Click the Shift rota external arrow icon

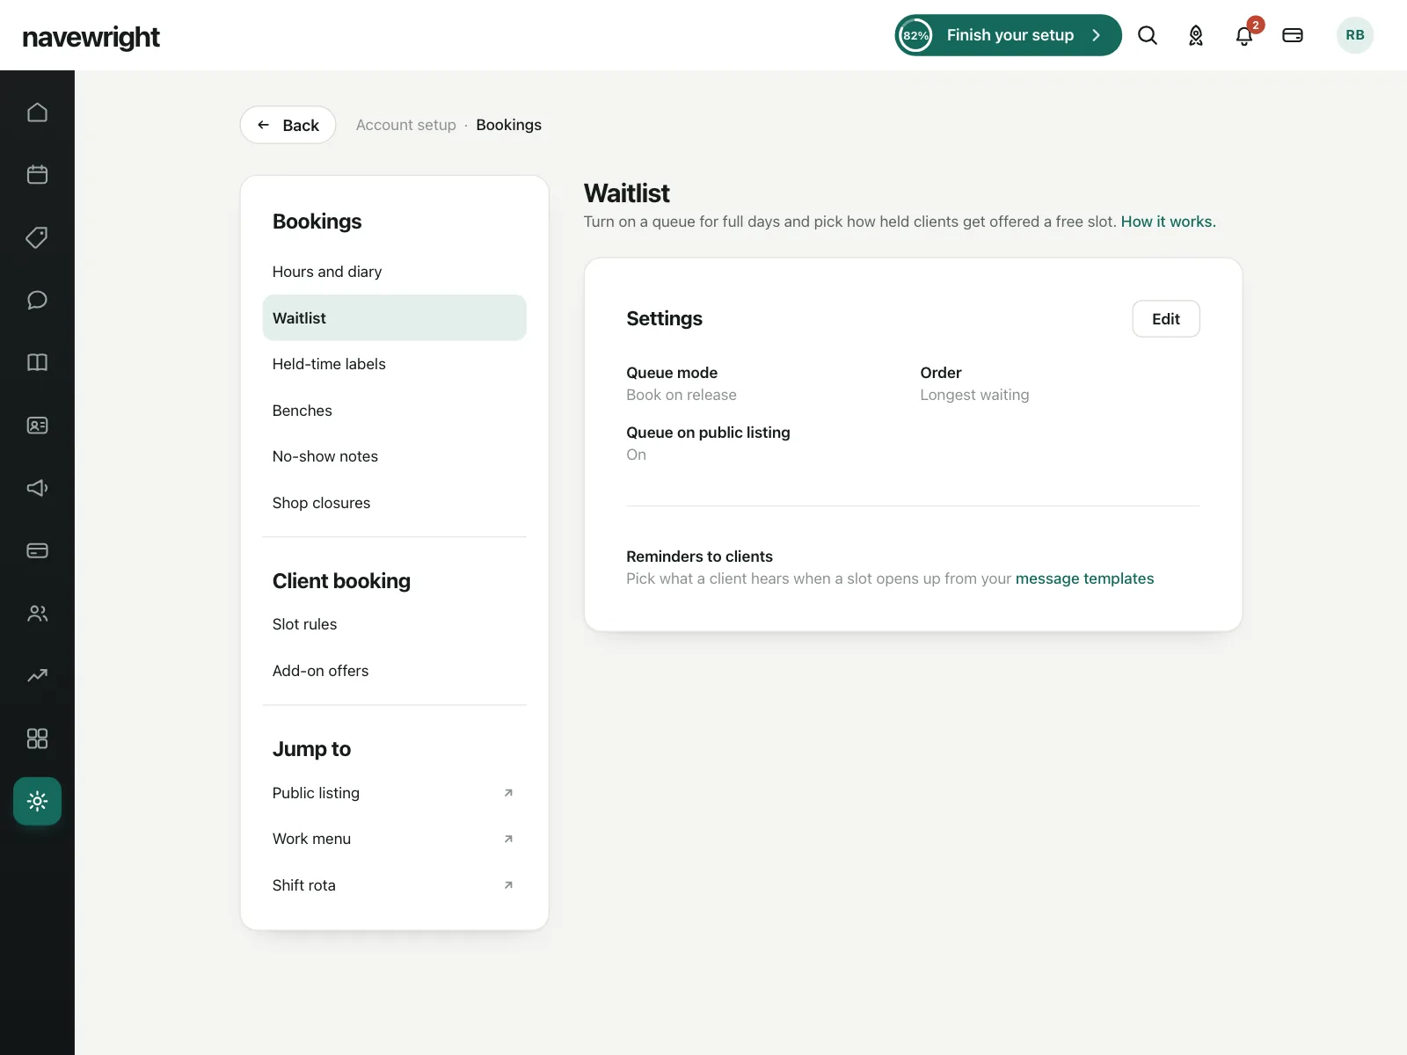coord(508,885)
